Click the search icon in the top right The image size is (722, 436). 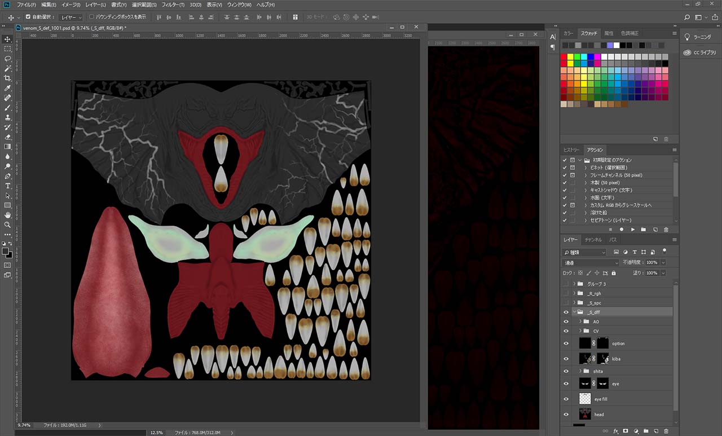click(x=686, y=17)
